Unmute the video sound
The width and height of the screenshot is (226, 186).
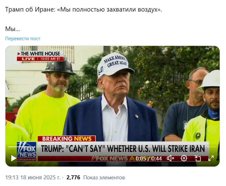click(170, 158)
